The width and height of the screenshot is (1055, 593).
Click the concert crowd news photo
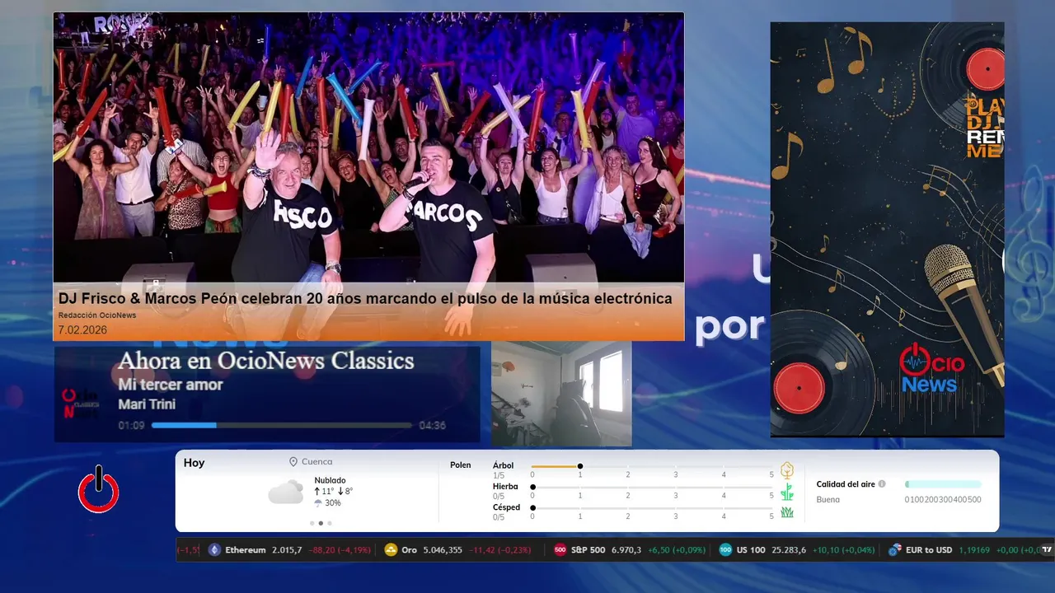click(368, 148)
